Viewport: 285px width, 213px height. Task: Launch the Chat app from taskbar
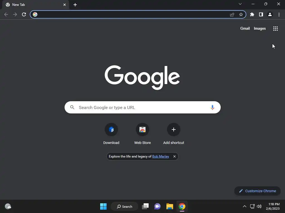(x=158, y=206)
